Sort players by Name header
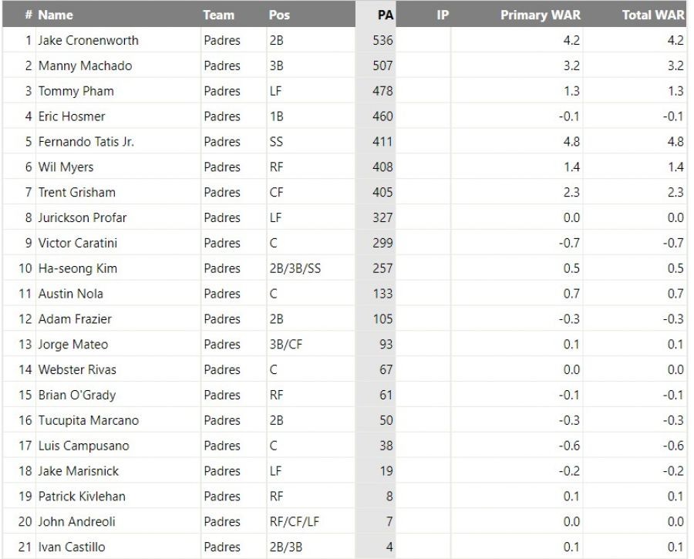The image size is (694, 559). click(56, 15)
